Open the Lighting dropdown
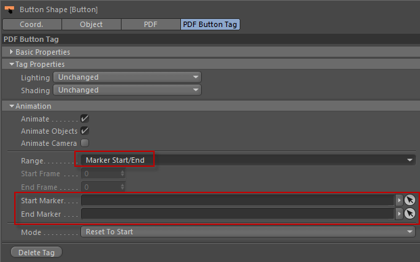The height and width of the screenshot is (262, 420). (127, 77)
